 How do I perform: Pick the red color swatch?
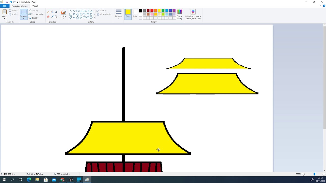click(152, 10)
